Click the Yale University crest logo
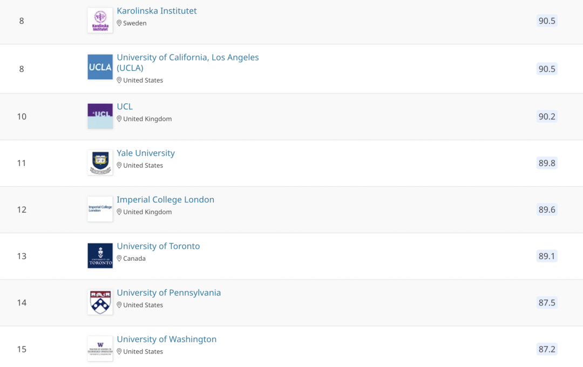The height and width of the screenshot is (367, 583). coord(100,162)
